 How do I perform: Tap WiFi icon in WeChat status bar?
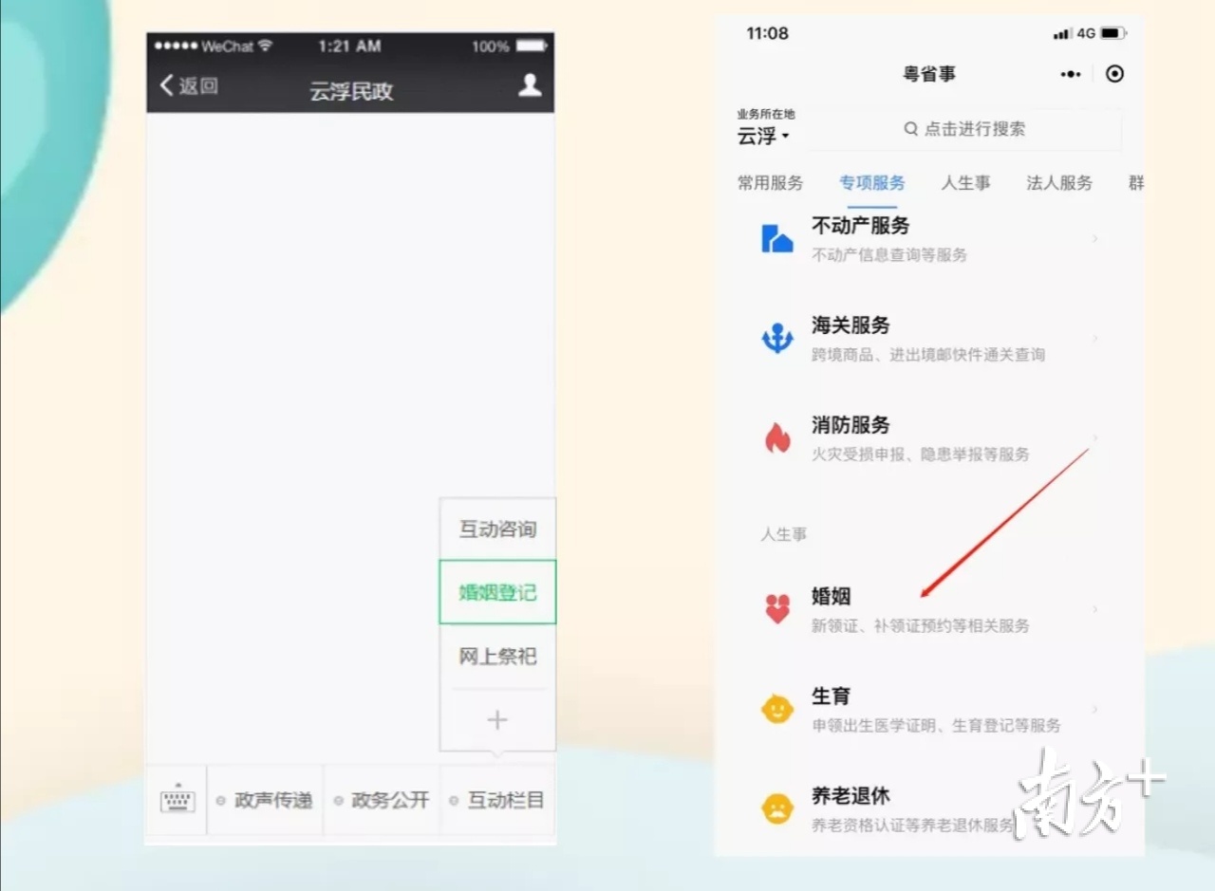[265, 46]
